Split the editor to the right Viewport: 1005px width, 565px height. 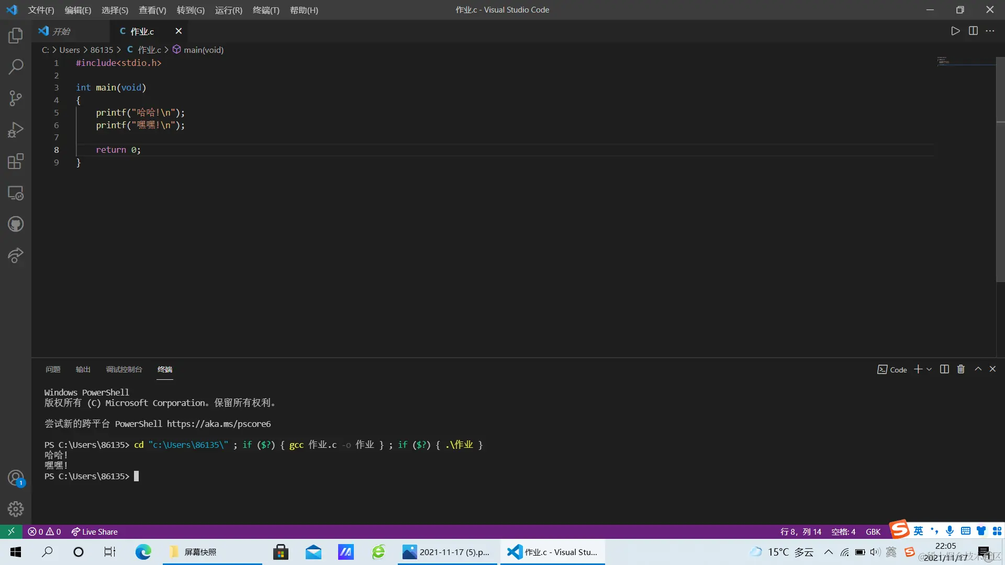[x=973, y=31]
